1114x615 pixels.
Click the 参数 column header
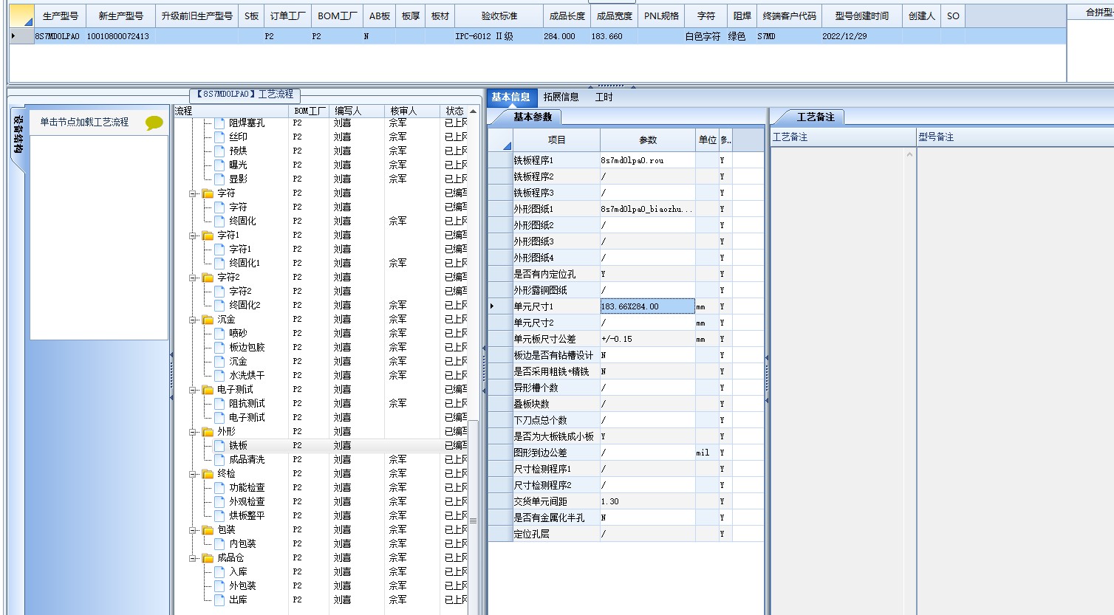(x=648, y=140)
